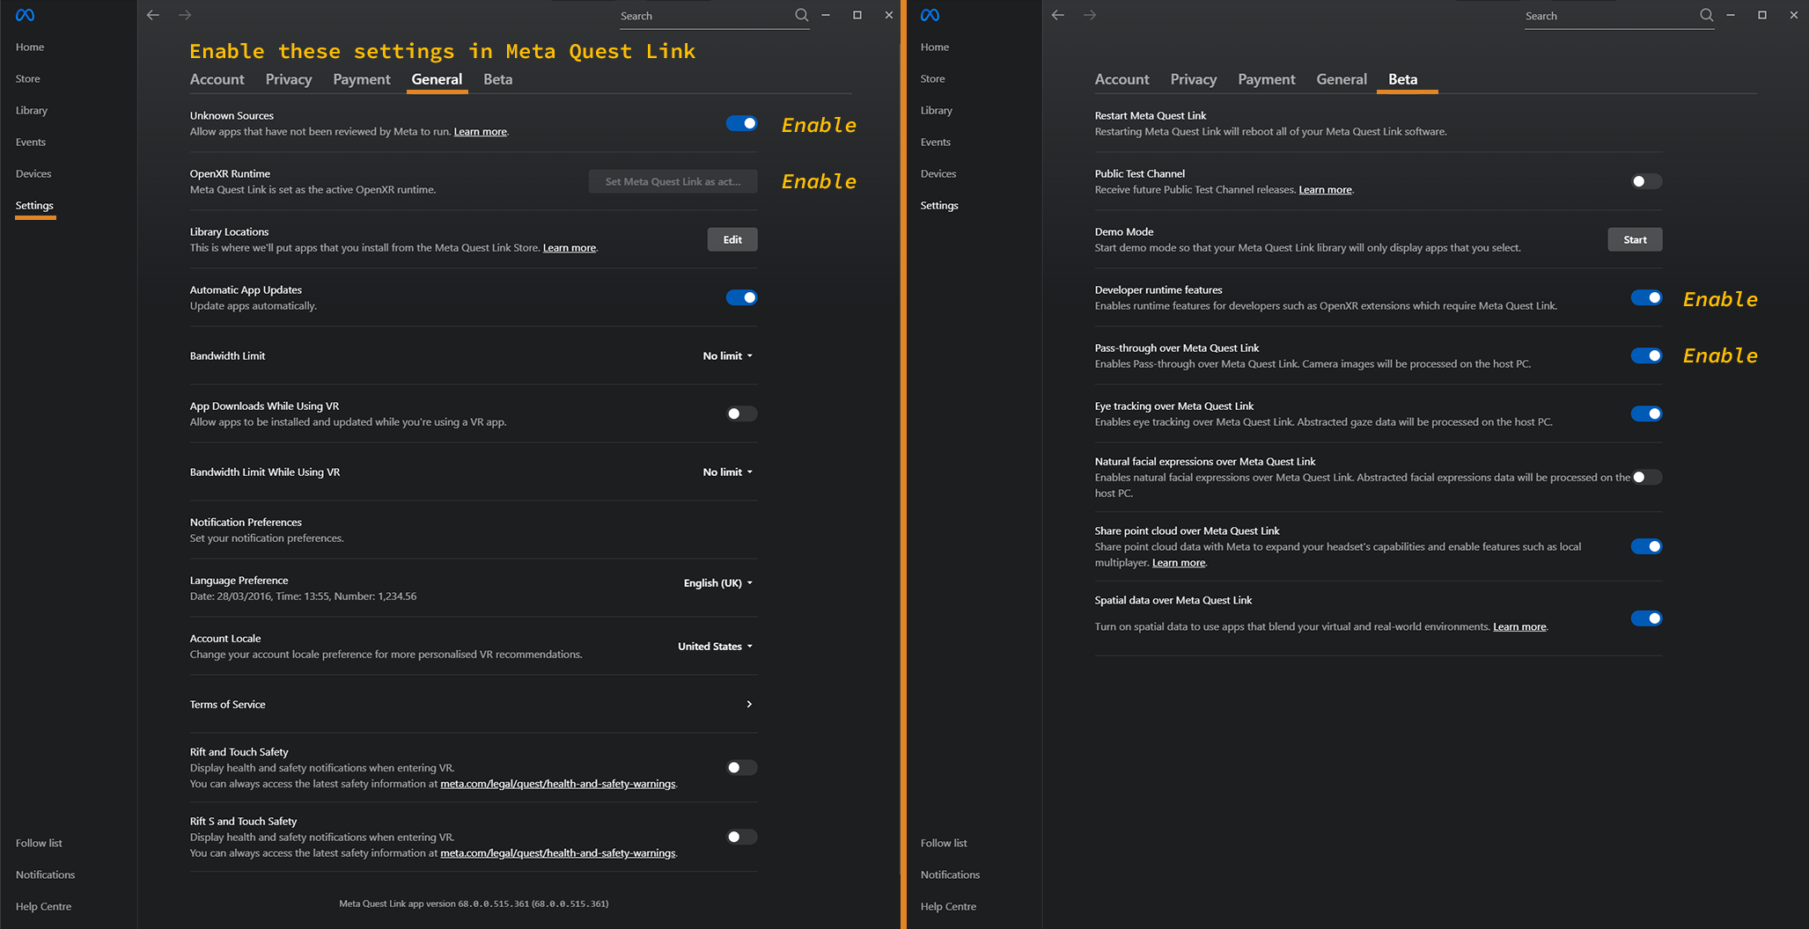The height and width of the screenshot is (929, 1809).
Task: Open Learn more link for Unknown Sources
Action: (x=480, y=132)
